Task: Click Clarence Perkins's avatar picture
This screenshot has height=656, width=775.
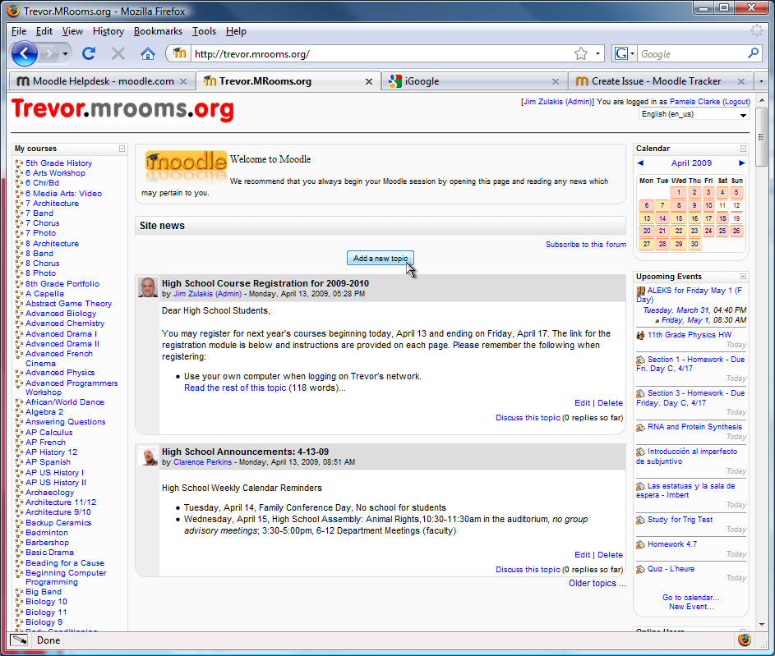Action: [x=148, y=456]
